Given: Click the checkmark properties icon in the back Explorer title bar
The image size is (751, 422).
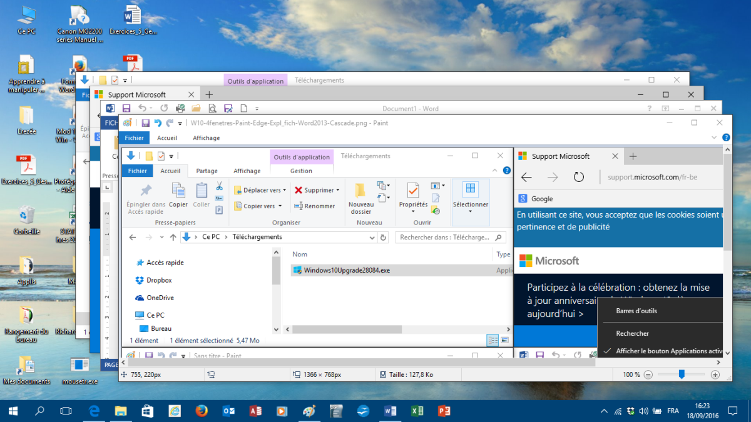Looking at the screenshot, I should click(x=115, y=80).
